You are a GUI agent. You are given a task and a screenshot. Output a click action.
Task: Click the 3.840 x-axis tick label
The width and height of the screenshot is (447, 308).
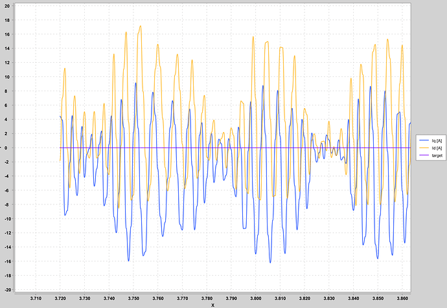pyautogui.click(x=354, y=298)
